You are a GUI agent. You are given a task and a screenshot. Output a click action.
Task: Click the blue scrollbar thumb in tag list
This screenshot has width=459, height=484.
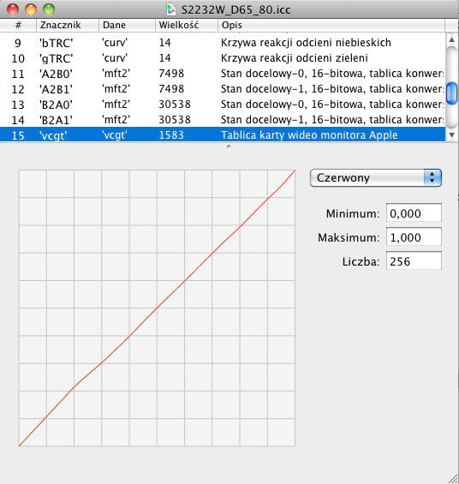click(451, 93)
